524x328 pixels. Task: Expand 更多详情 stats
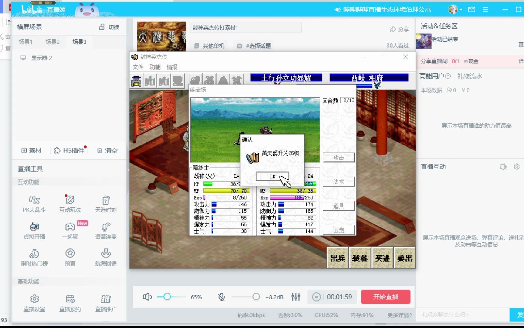pyautogui.click(x=400, y=315)
